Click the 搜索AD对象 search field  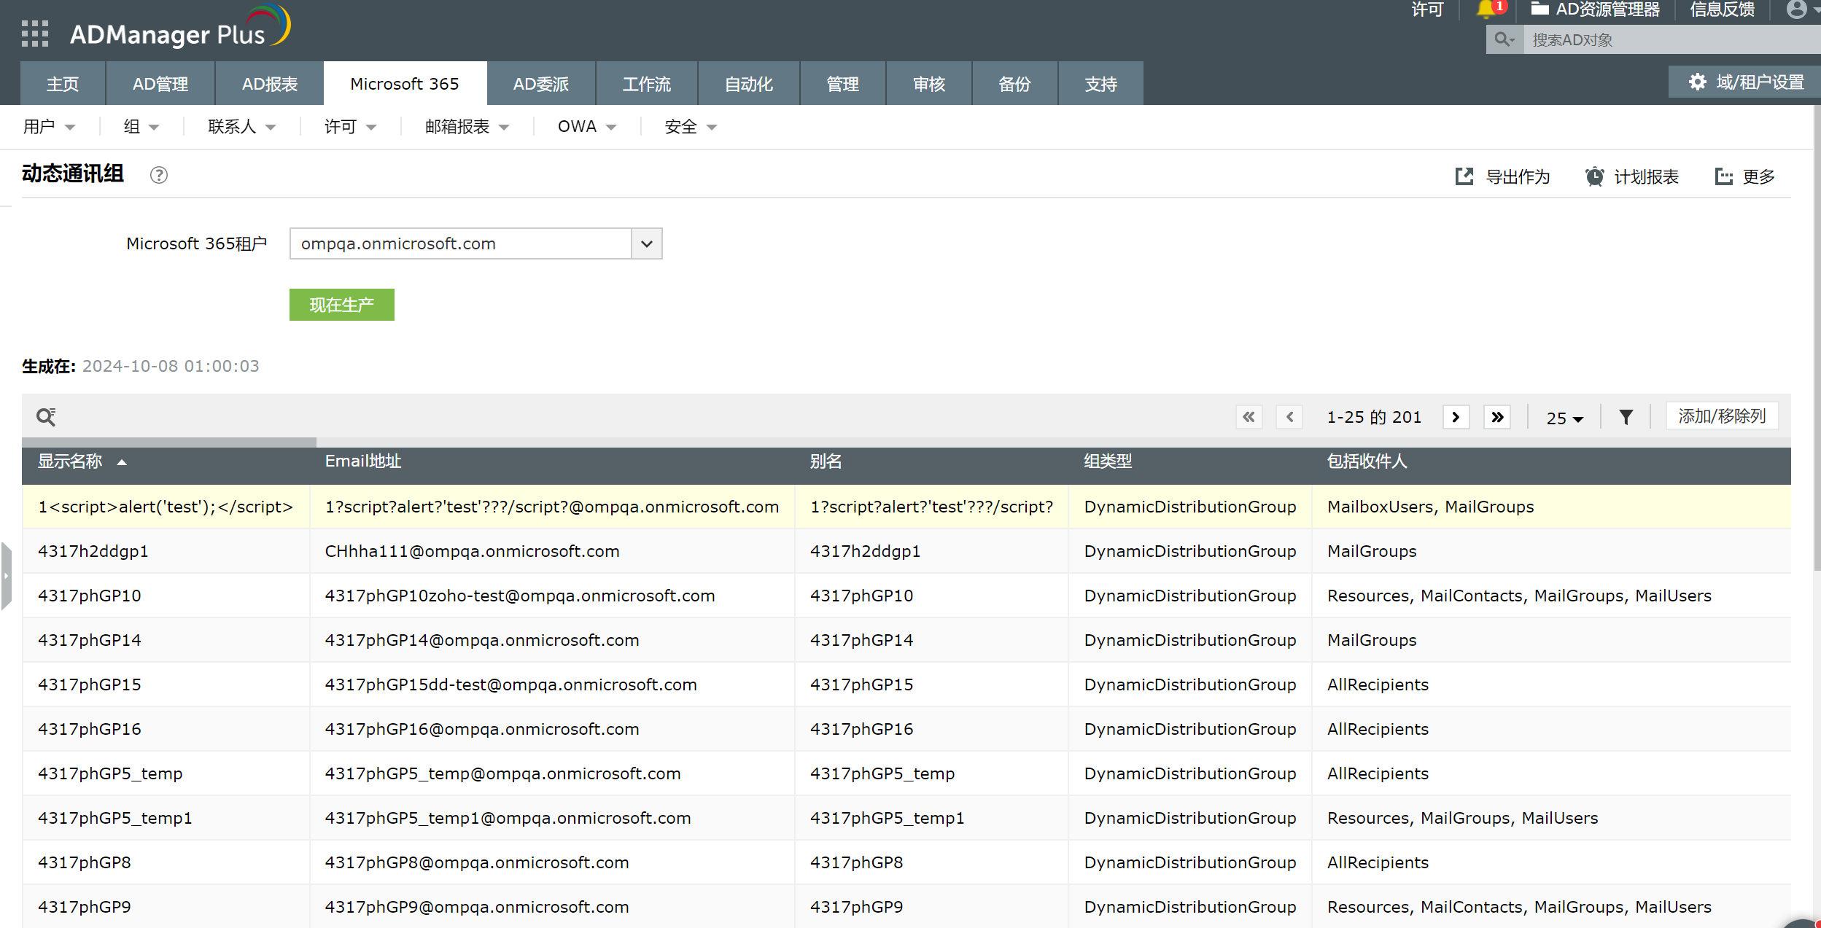(1670, 39)
